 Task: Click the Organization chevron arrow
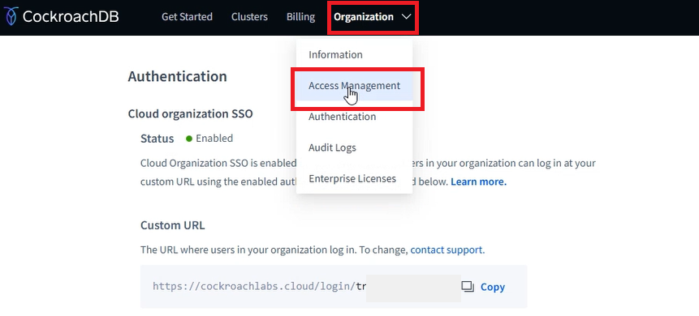coord(406,17)
